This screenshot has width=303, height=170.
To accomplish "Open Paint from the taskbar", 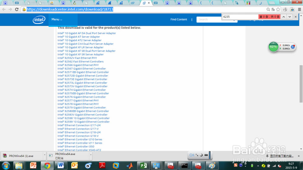I will pyautogui.click(x=212, y=166).
